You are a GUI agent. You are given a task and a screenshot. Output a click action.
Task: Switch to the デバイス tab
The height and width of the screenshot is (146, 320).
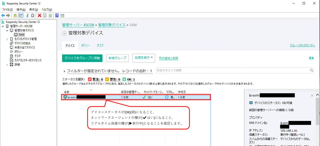(70, 46)
